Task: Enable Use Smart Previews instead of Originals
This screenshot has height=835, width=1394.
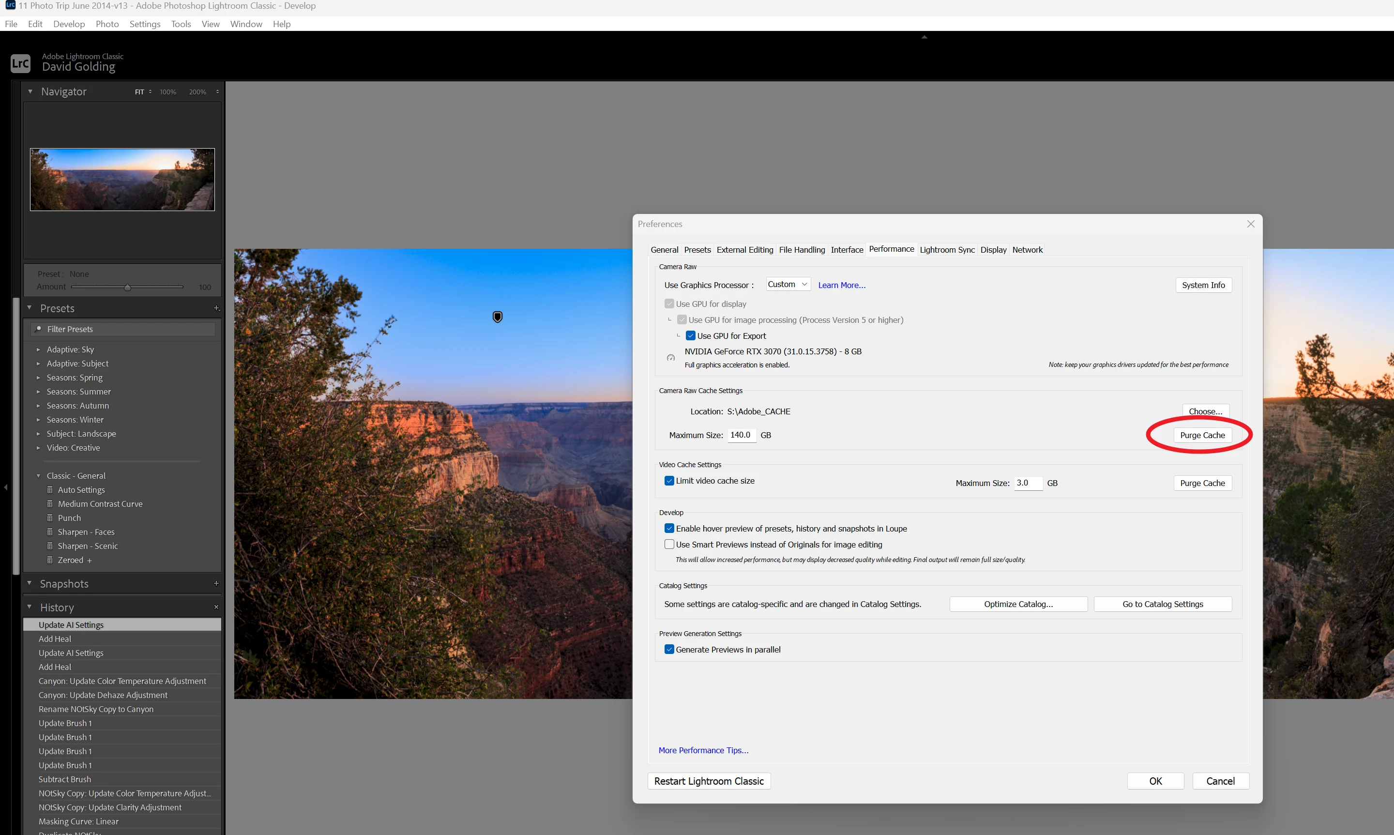Action: pos(669,544)
